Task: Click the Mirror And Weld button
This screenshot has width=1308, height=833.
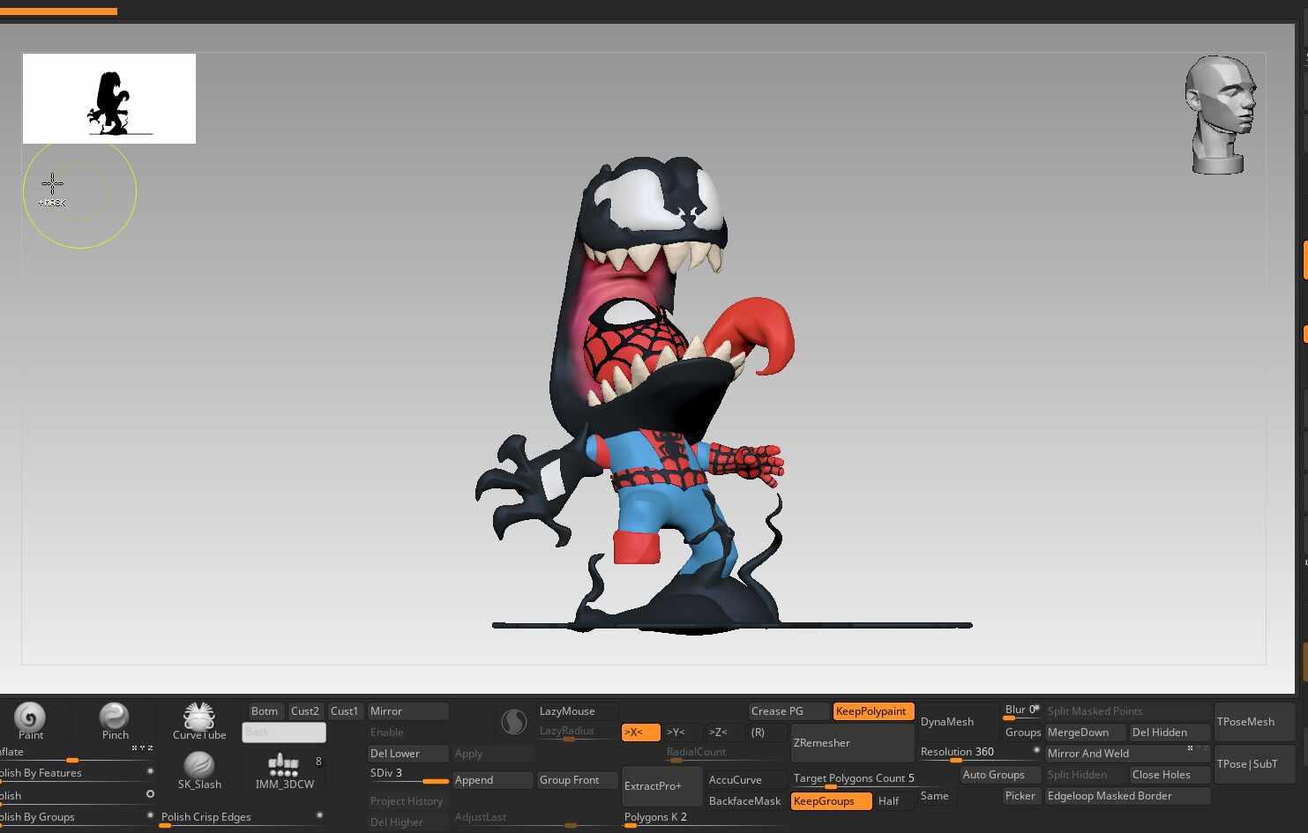Action: tap(1116, 754)
